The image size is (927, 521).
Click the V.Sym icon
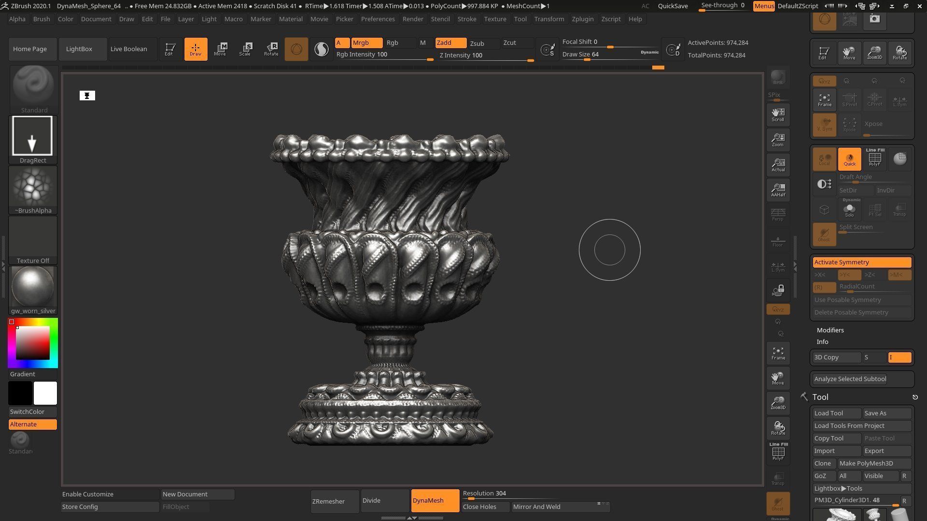pyautogui.click(x=824, y=124)
